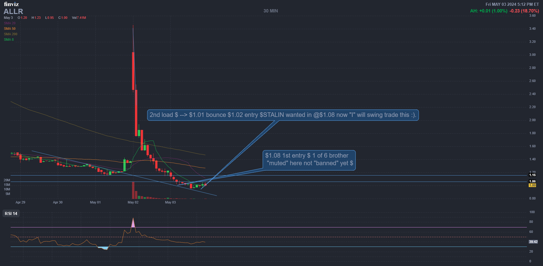The width and height of the screenshot is (543, 266).
Task: Toggle the SMA 200 indicator label
Action: 11,34
